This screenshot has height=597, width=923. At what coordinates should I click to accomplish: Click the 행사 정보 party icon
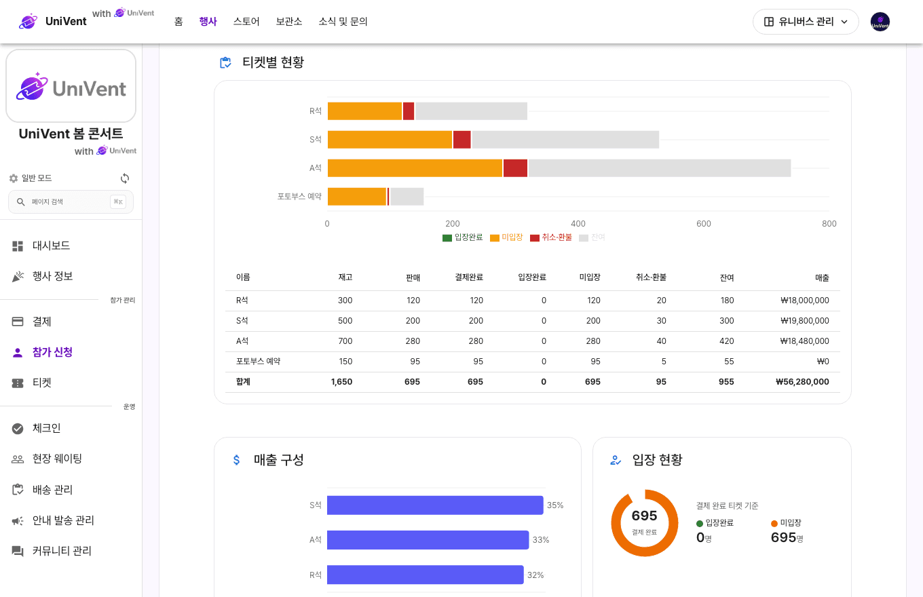click(x=18, y=277)
